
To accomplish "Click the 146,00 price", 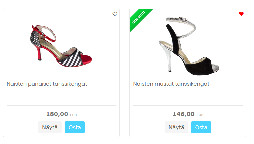I will 183,114.
